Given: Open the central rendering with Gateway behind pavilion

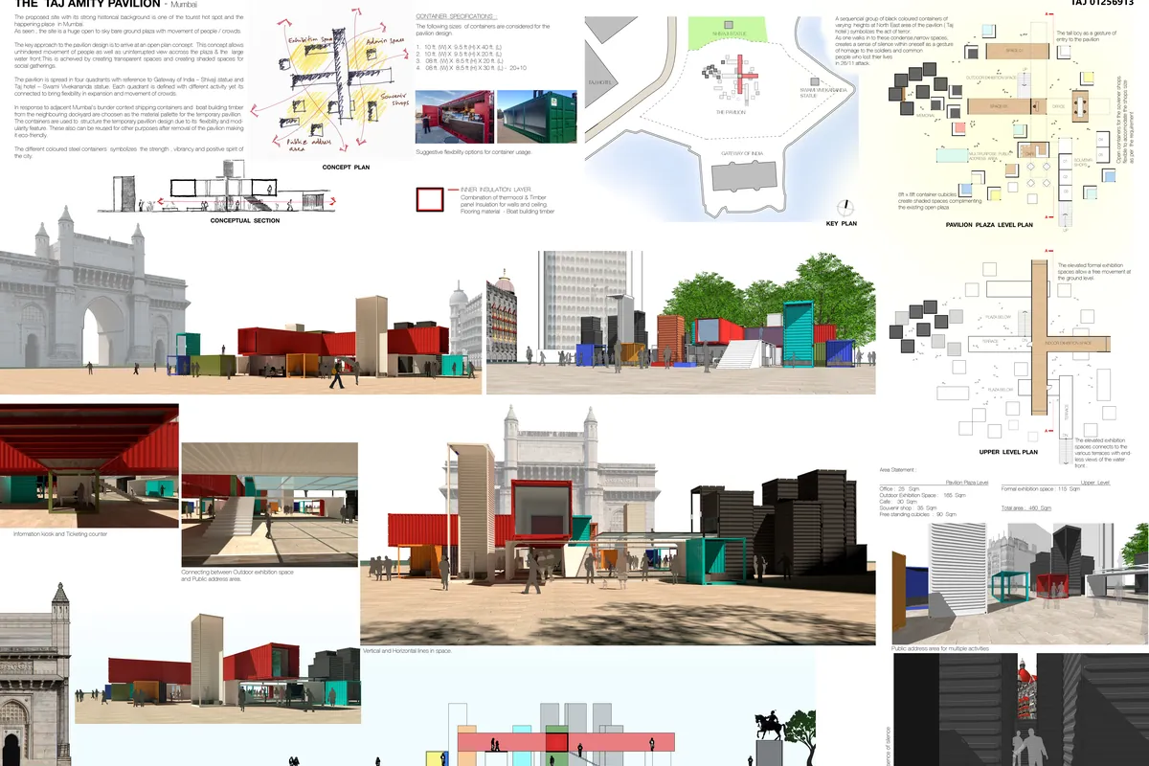Looking at the screenshot, I should (x=618, y=526).
